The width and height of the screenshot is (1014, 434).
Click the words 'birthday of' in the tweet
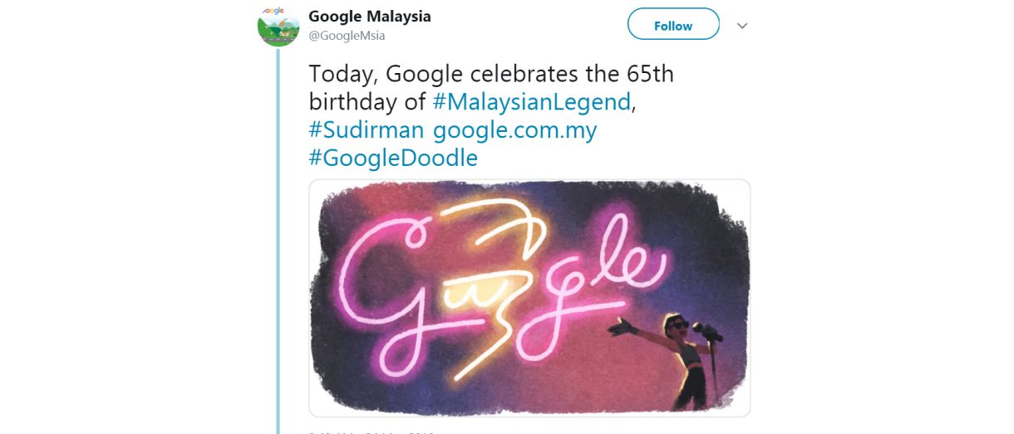click(367, 102)
